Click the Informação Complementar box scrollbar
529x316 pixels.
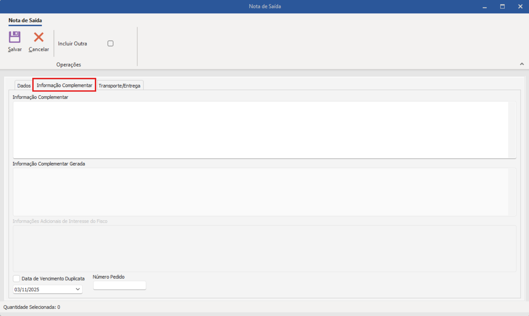click(x=512, y=130)
